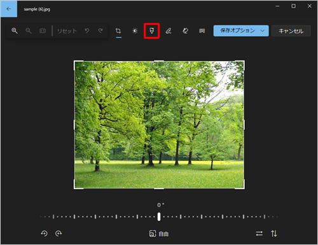Click the sample (6).jpg file title
The image size is (318, 245).
coord(37,9)
